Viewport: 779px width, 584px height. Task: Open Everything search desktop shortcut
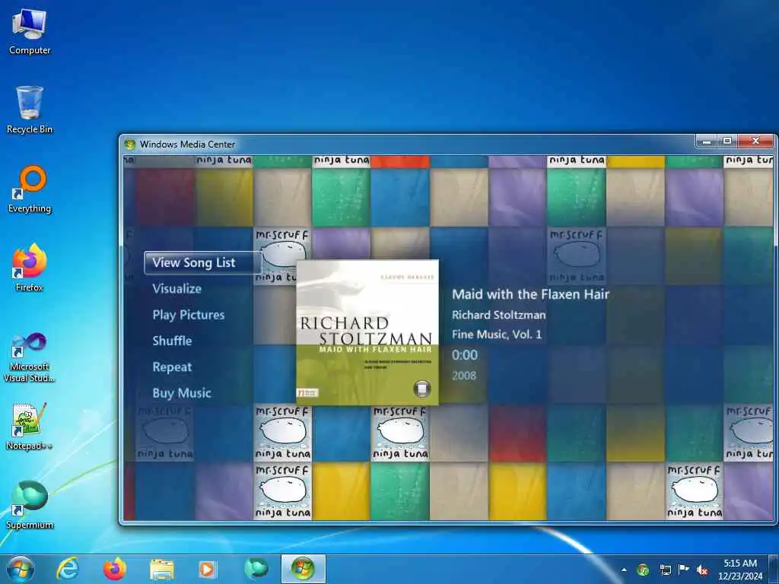click(x=30, y=189)
